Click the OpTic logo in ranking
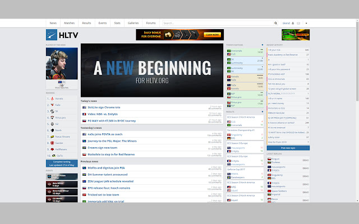 54,156
